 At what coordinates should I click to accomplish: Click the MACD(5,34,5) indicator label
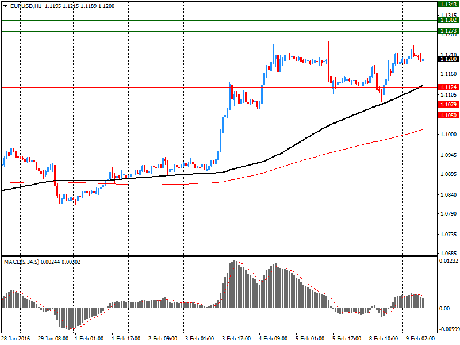click(21, 262)
